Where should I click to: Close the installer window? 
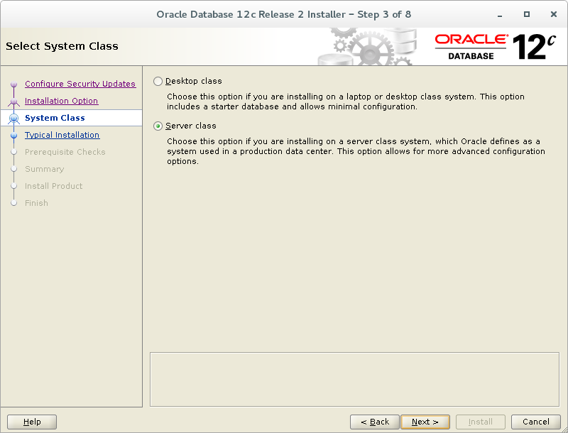(x=554, y=14)
